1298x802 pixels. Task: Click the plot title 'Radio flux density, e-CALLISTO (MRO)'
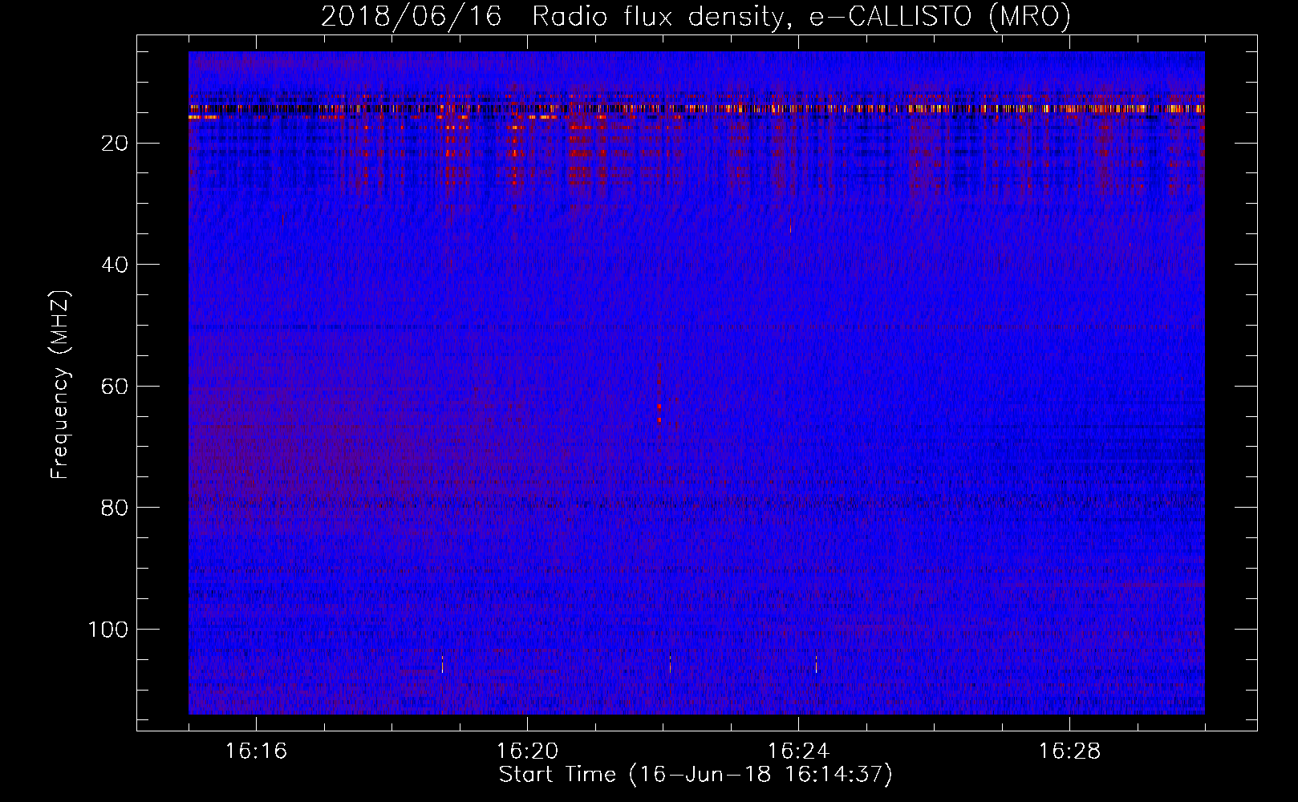pyautogui.click(x=801, y=16)
